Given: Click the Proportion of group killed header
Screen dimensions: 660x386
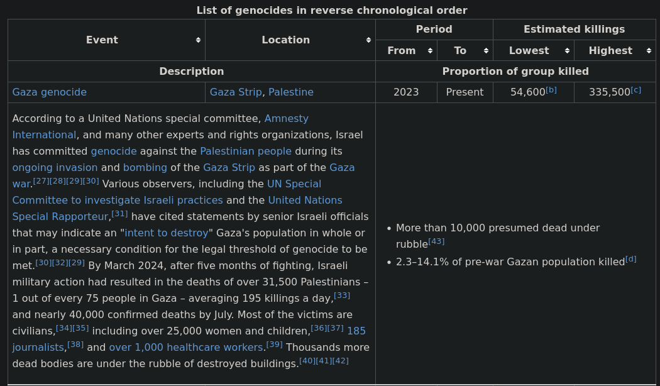Looking at the screenshot, I should (x=515, y=72).
